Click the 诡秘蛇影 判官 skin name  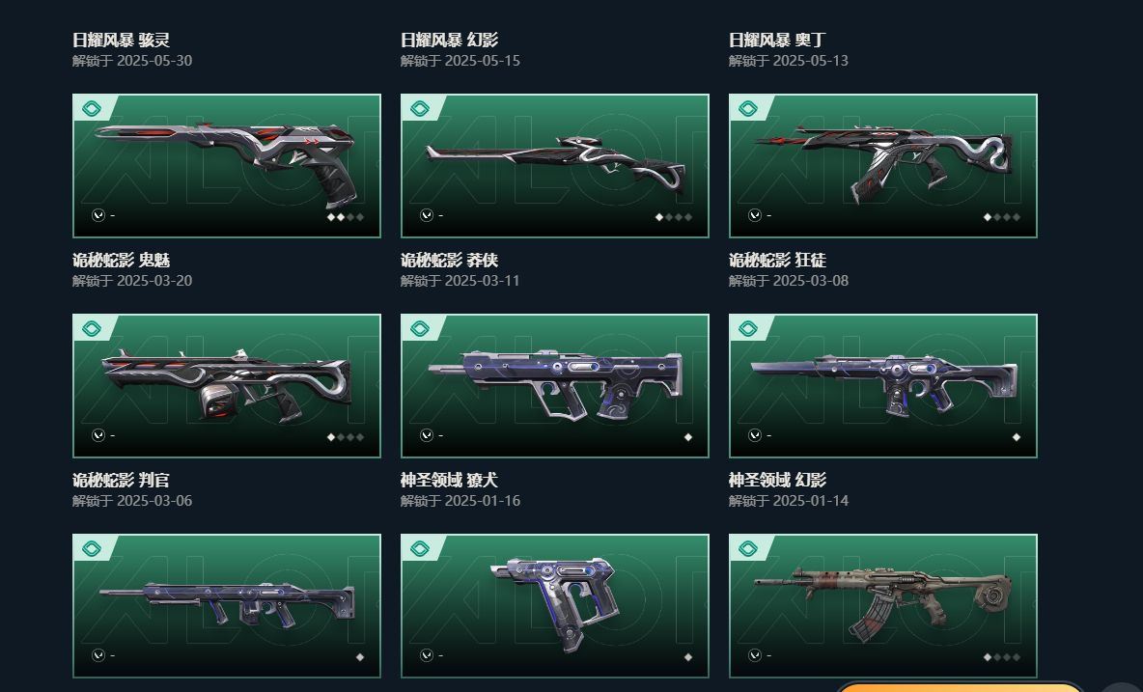pos(121,480)
